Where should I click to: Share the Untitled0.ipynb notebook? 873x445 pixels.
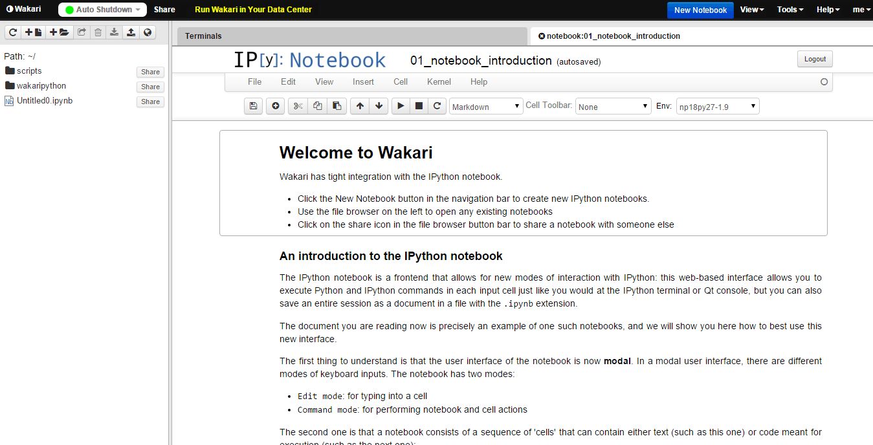tap(149, 102)
